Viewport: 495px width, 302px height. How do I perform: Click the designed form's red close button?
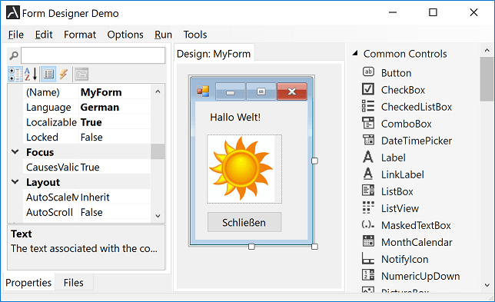point(292,92)
